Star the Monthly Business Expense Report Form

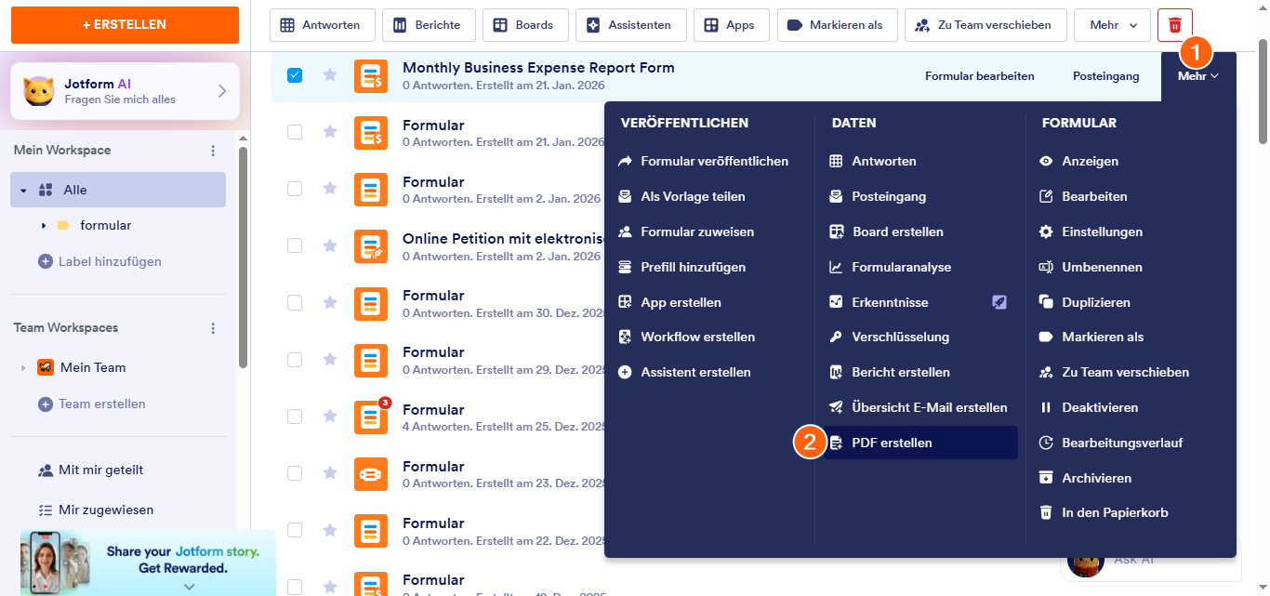pyautogui.click(x=330, y=75)
